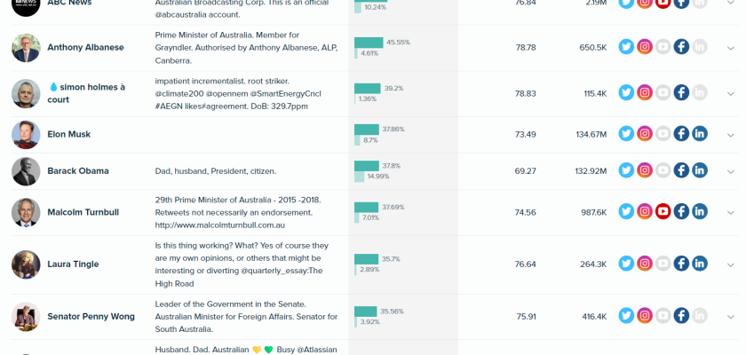This screenshot has height=355, width=746.
Task: Open Laura Tingle's Facebook icon
Action: point(681,264)
